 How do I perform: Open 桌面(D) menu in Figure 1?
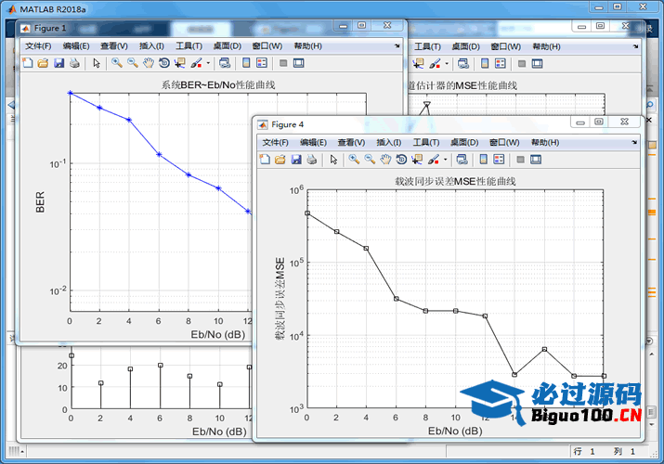[x=227, y=46]
